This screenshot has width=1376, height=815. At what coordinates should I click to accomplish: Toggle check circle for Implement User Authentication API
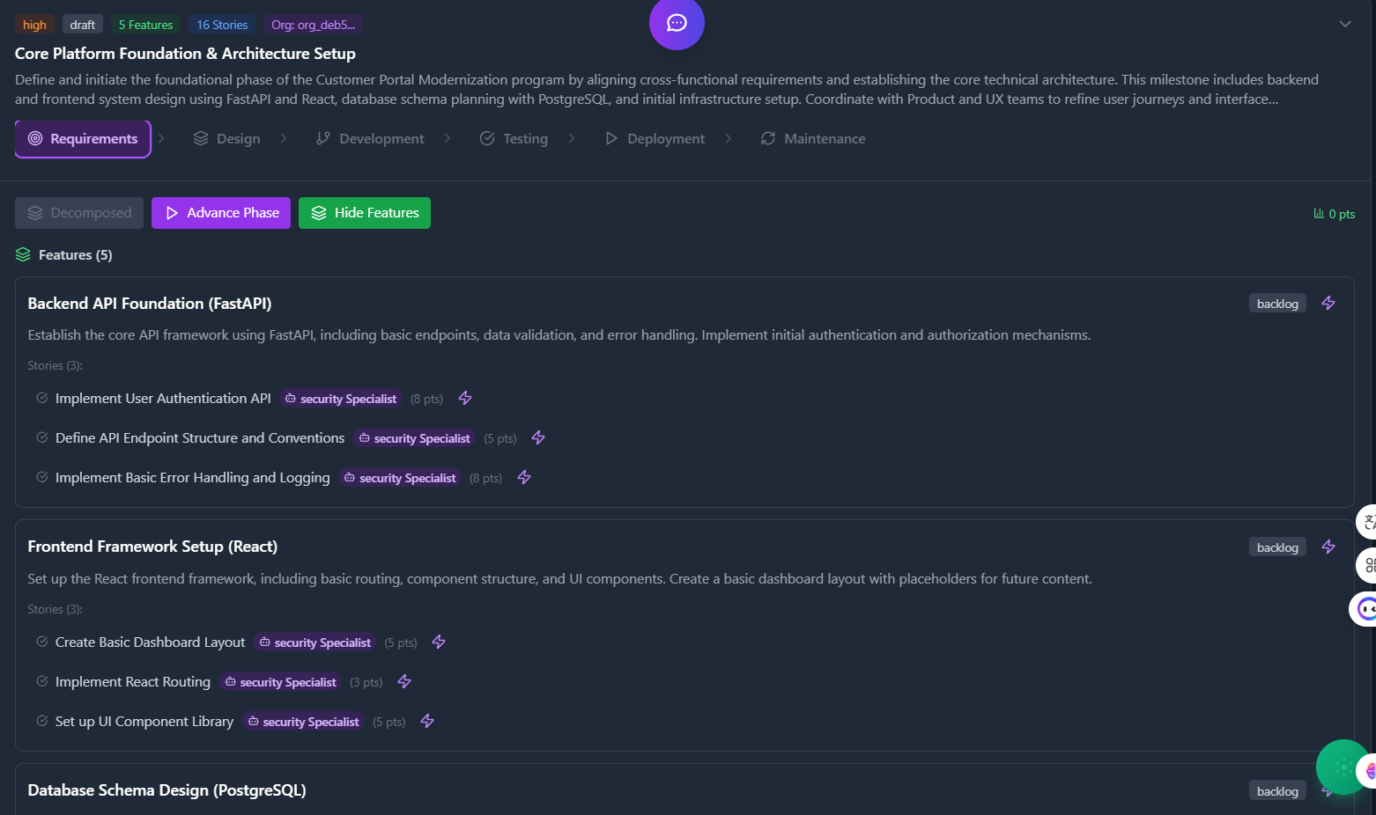(41, 398)
